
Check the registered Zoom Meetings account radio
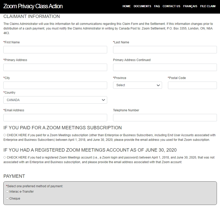pos(5,157)
